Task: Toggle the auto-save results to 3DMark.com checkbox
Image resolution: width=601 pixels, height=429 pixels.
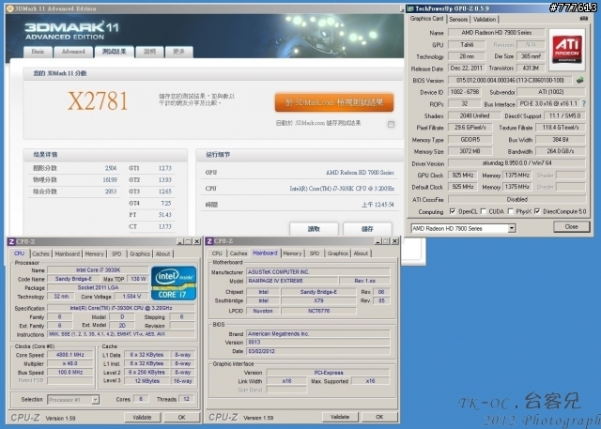Action: pyautogui.click(x=391, y=124)
